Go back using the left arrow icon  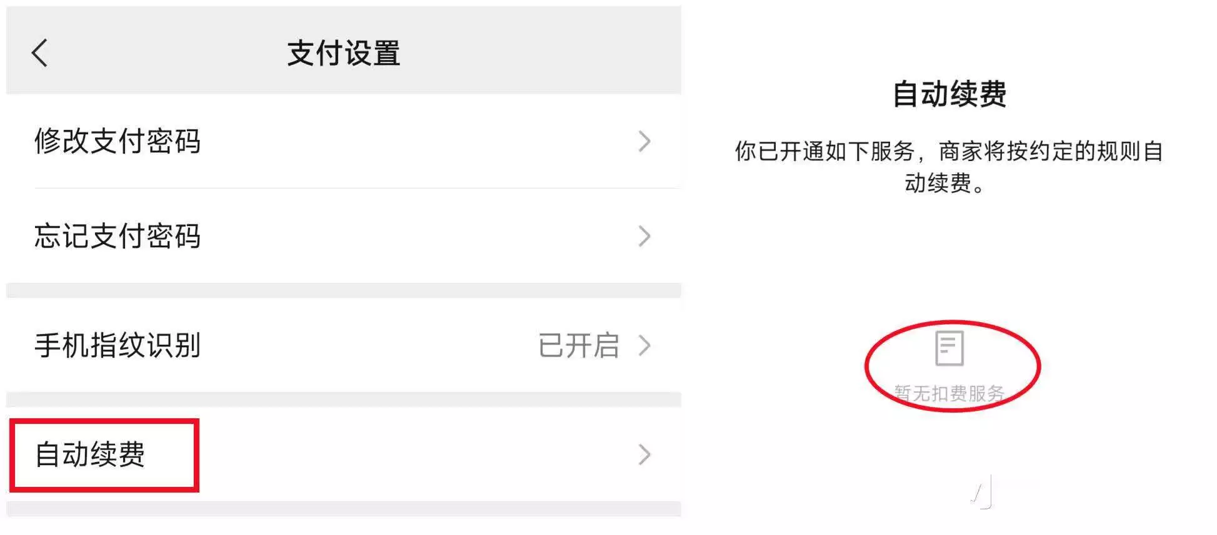point(39,52)
